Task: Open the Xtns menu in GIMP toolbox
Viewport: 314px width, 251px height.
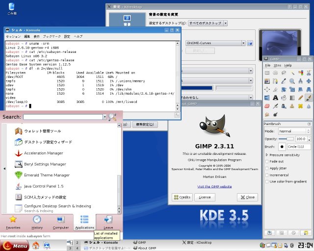Action: [x=277, y=66]
